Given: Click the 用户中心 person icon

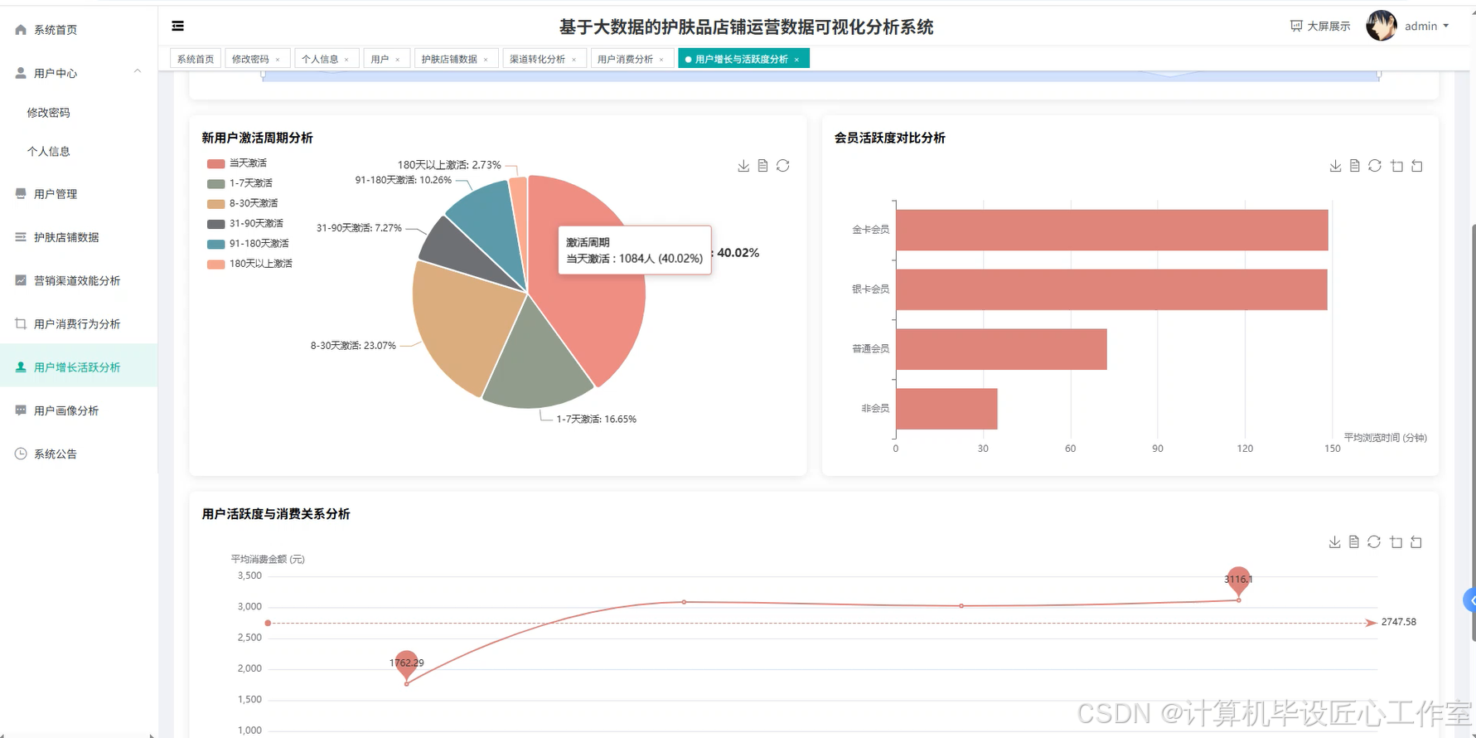Looking at the screenshot, I should click(x=21, y=73).
